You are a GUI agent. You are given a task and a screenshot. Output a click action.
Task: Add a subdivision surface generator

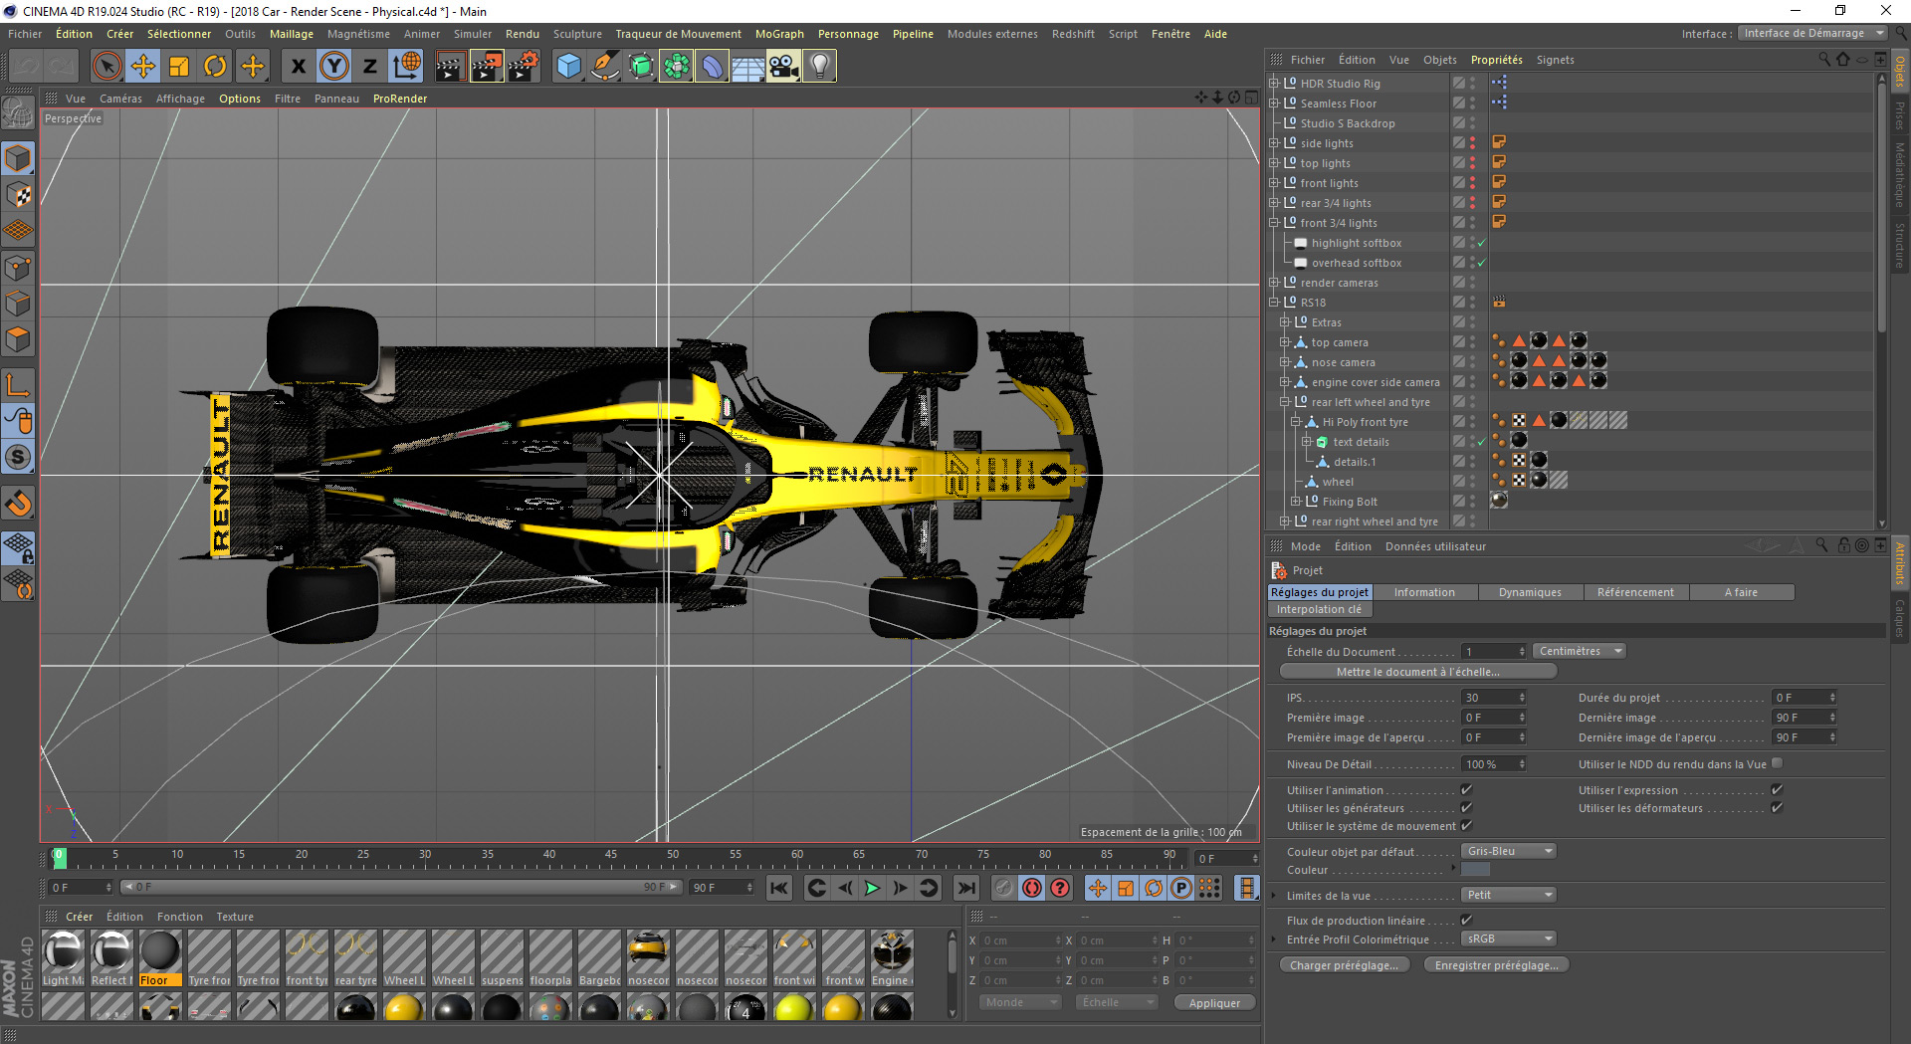click(640, 67)
